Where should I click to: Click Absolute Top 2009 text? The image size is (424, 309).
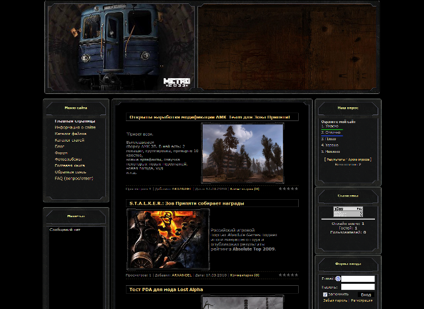(x=254, y=249)
